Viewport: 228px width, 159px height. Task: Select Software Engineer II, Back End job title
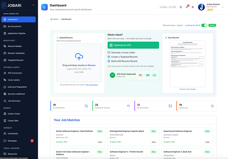pyautogui.click(x=177, y=152)
